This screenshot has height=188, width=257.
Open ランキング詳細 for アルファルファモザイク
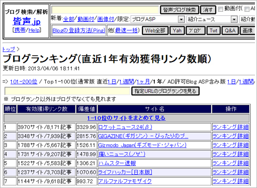click(230, 181)
